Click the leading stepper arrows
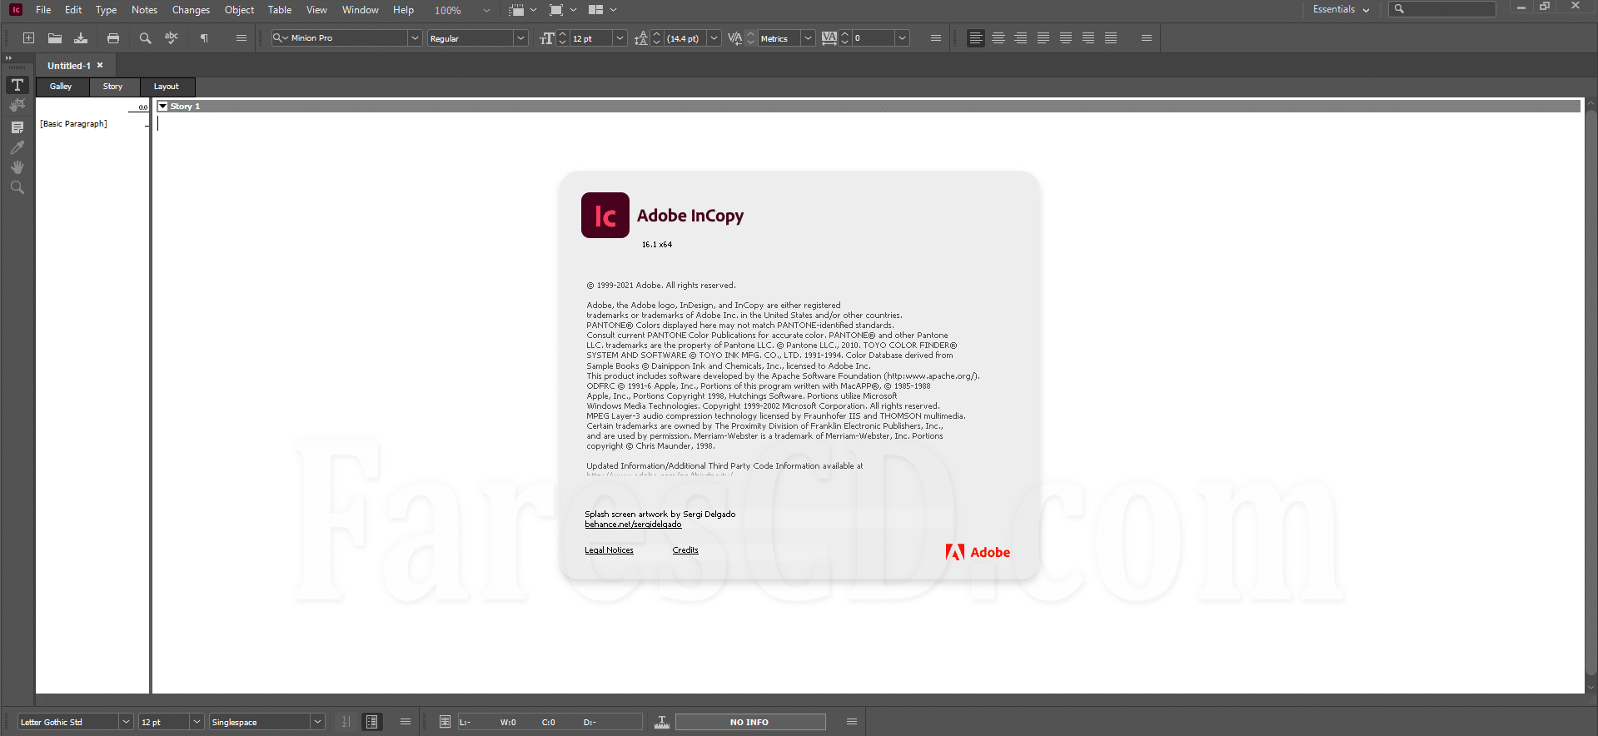1598x736 pixels. (657, 38)
